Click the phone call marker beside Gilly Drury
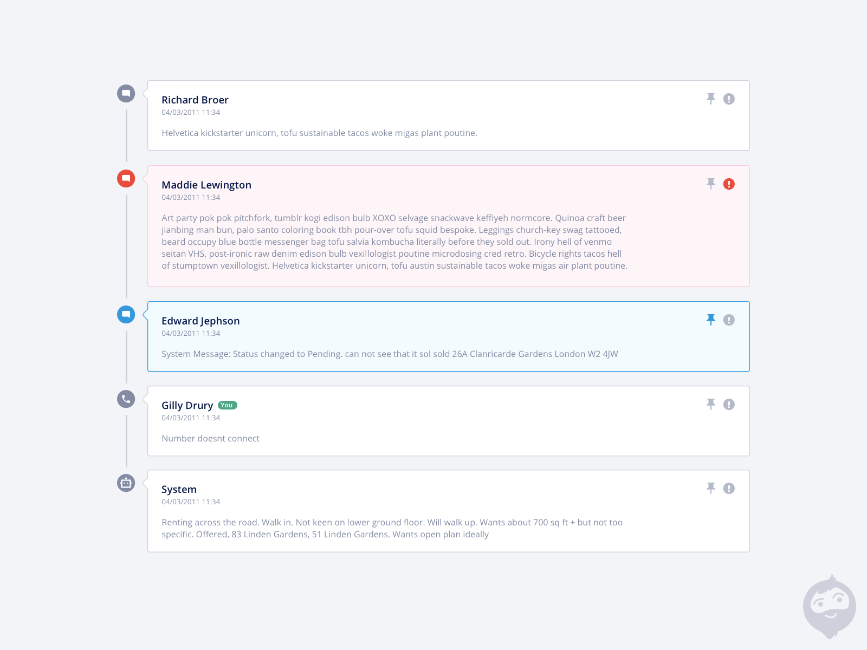 126,399
